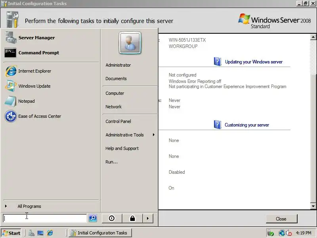
Task: Click Not participating in Customer Experience text
Action: [227, 86]
